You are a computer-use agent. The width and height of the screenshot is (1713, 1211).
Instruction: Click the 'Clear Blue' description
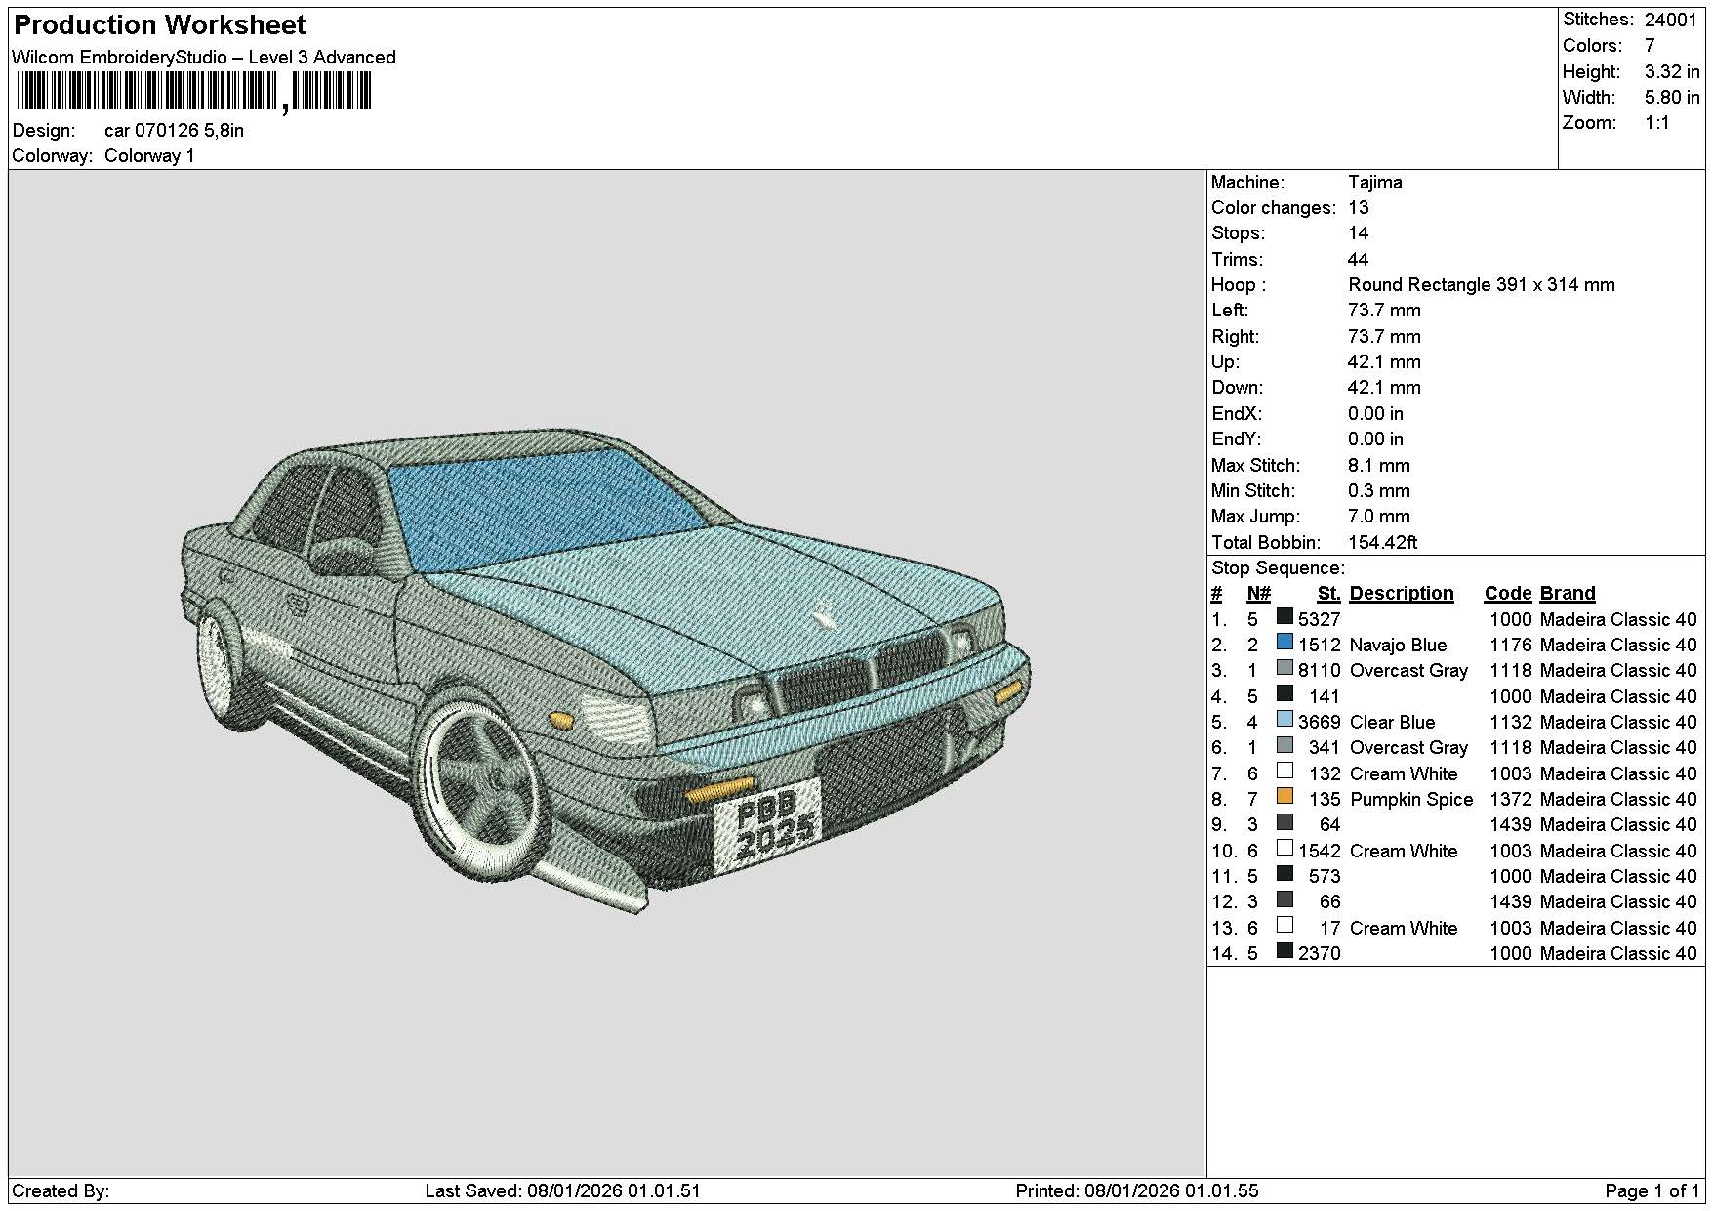1392,723
